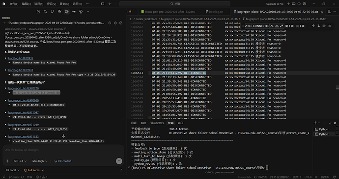339x179 pixels.
Task: Toggle find in selection
Action: coord(324,26)
